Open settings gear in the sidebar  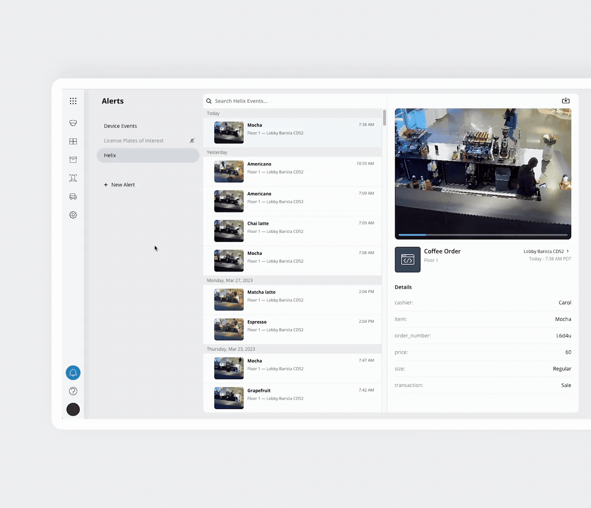(x=73, y=215)
